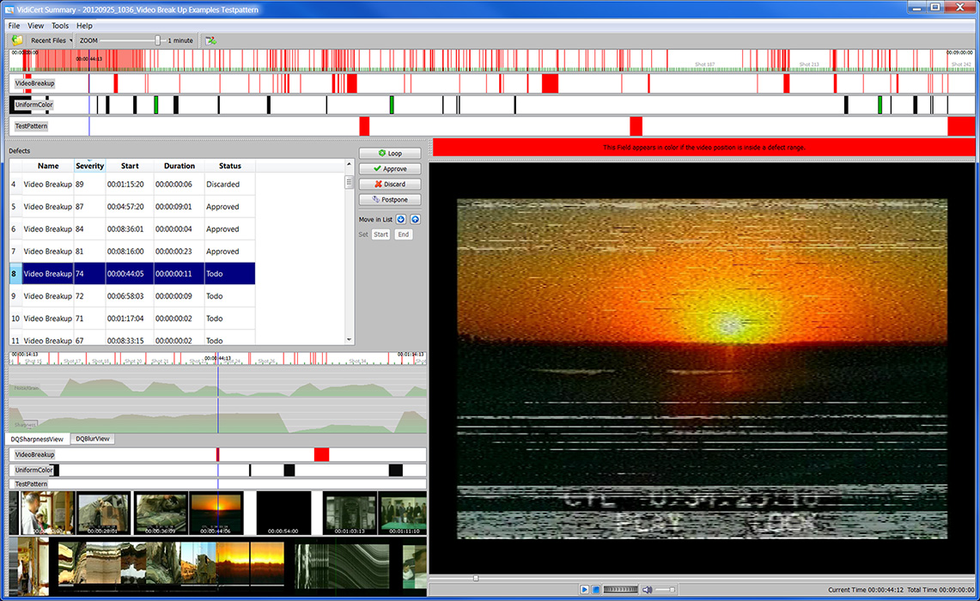Mute audio with the speaker icon

coord(647,590)
